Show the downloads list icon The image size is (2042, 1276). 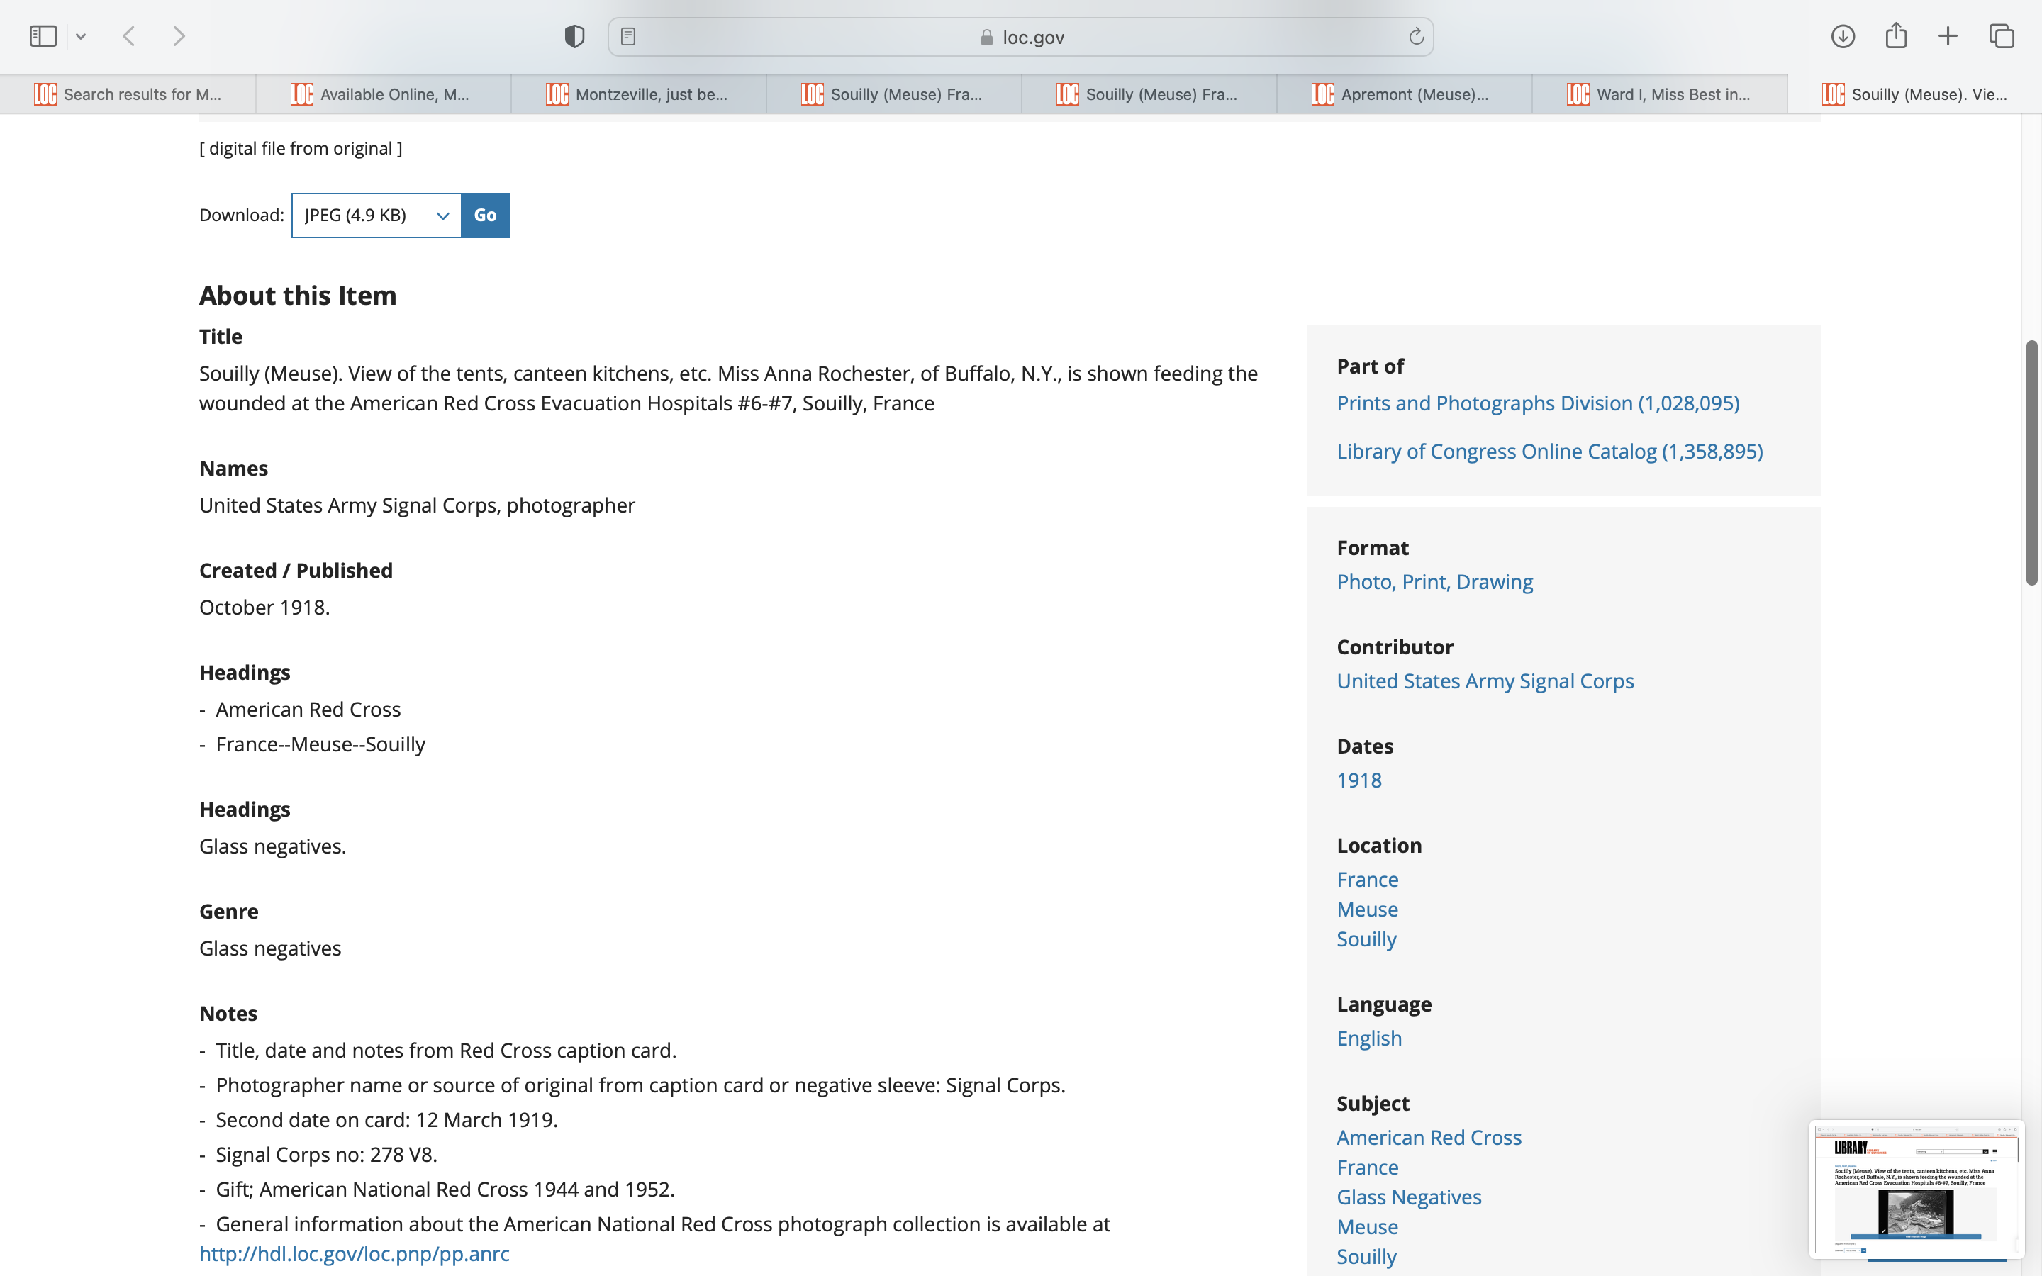[x=1842, y=36]
